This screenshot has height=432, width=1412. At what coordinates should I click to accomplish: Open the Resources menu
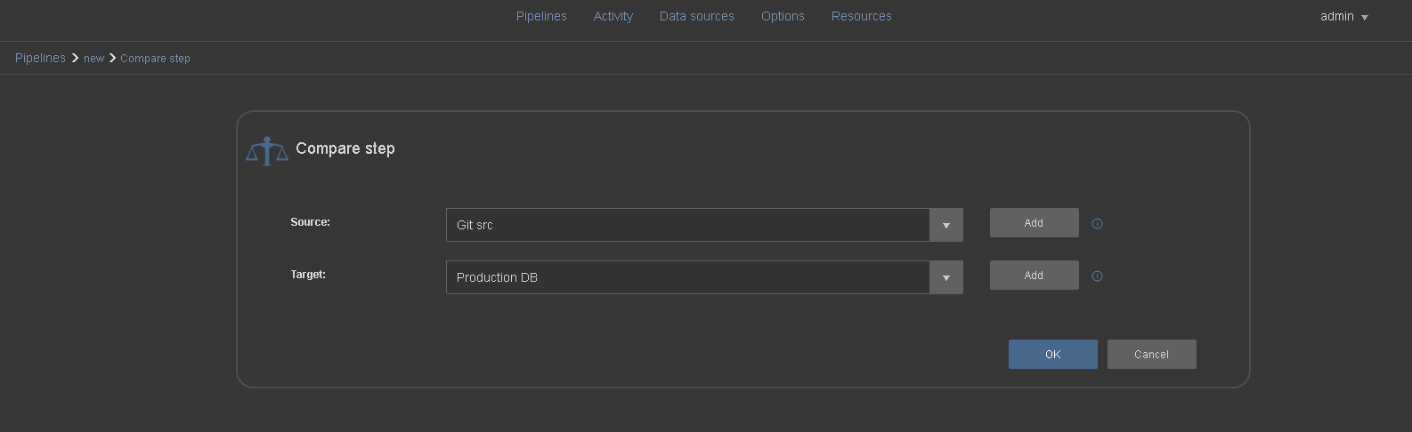click(x=862, y=16)
